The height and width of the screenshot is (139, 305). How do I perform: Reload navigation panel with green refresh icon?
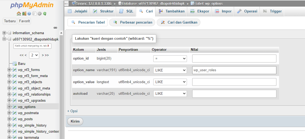tap(45, 14)
